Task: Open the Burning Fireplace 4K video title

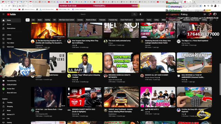Action: click(x=49, y=42)
